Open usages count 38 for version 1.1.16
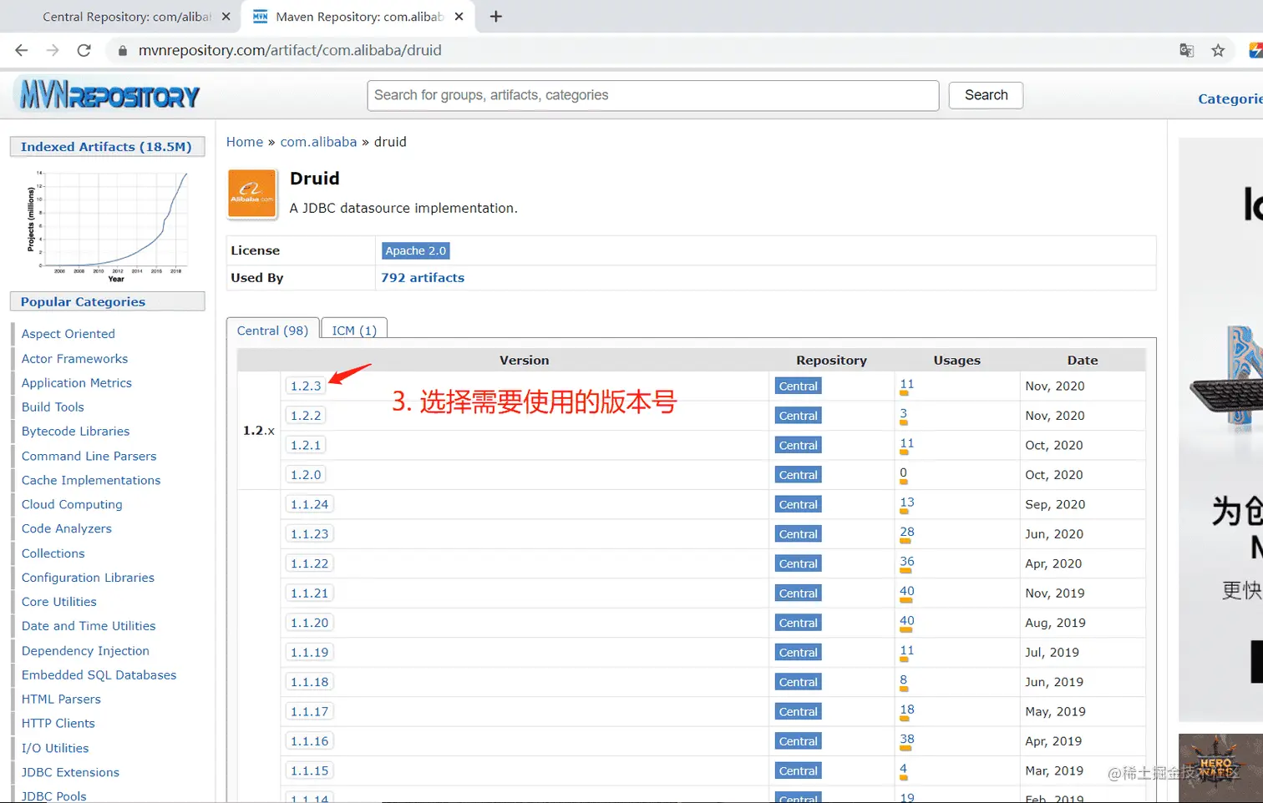 click(906, 740)
